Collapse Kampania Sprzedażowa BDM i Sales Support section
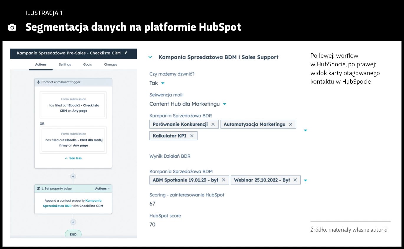Image resolution: width=404 pixels, height=249 pixels. tap(150, 57)
